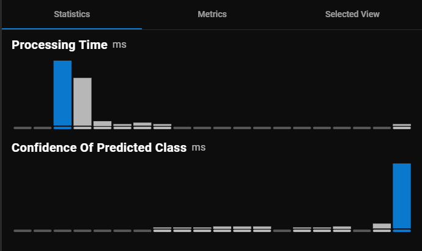Select the second Confidence histogram bin from left
This screenshot has width=422, height=251.
click(42, 230)
